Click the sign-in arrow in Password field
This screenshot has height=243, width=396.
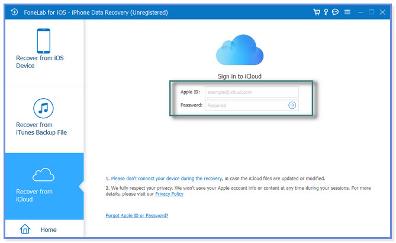tap(292, 105)
